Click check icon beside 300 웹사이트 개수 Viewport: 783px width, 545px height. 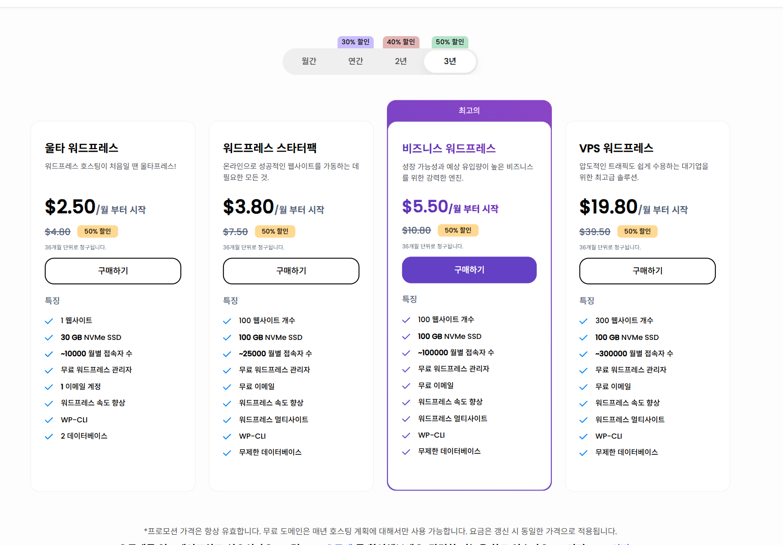[x=583, y=321]
